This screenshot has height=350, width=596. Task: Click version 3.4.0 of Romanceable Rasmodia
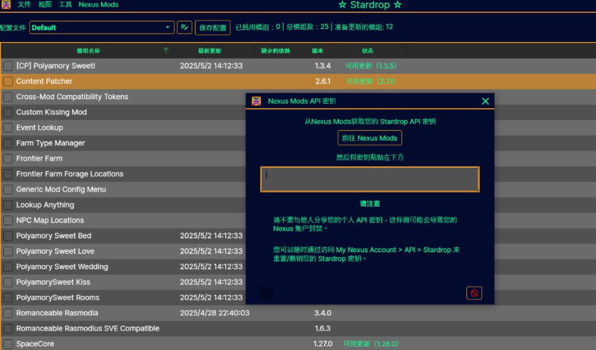click(323, 313)
